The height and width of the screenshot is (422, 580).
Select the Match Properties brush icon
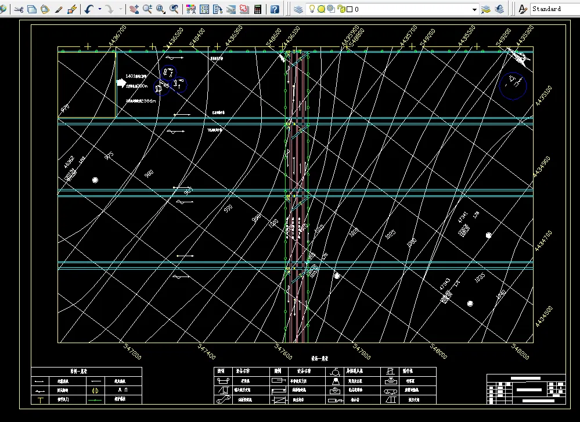coord(59,9)
